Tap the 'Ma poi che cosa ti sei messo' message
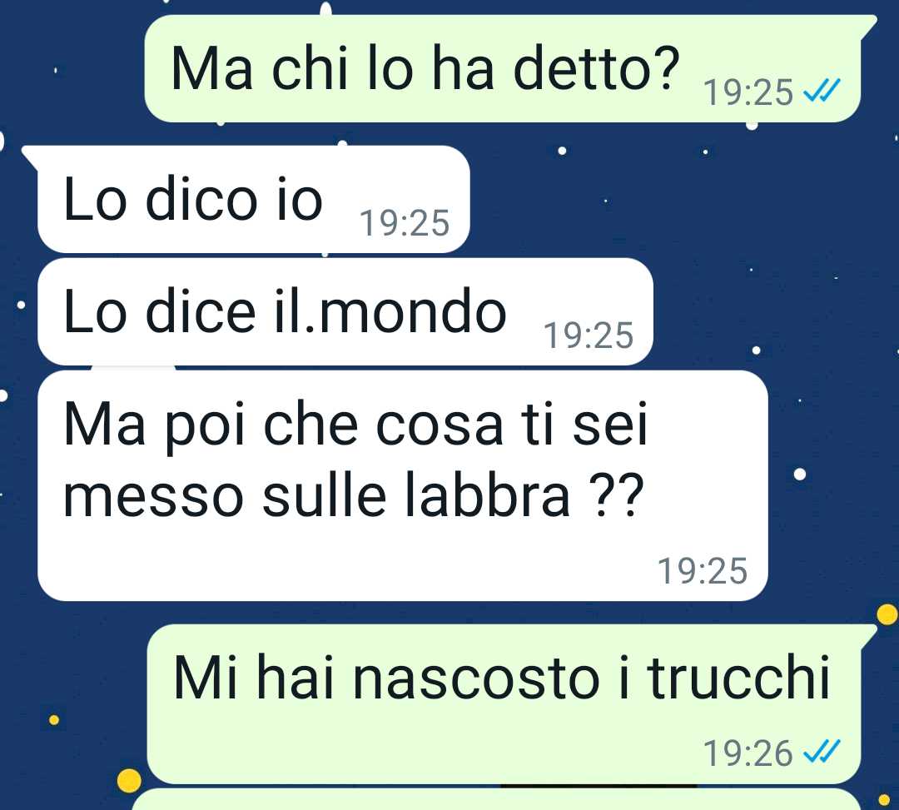Image resolution: width=899 pixels, height=810 pixels. [x=403, y=485]
